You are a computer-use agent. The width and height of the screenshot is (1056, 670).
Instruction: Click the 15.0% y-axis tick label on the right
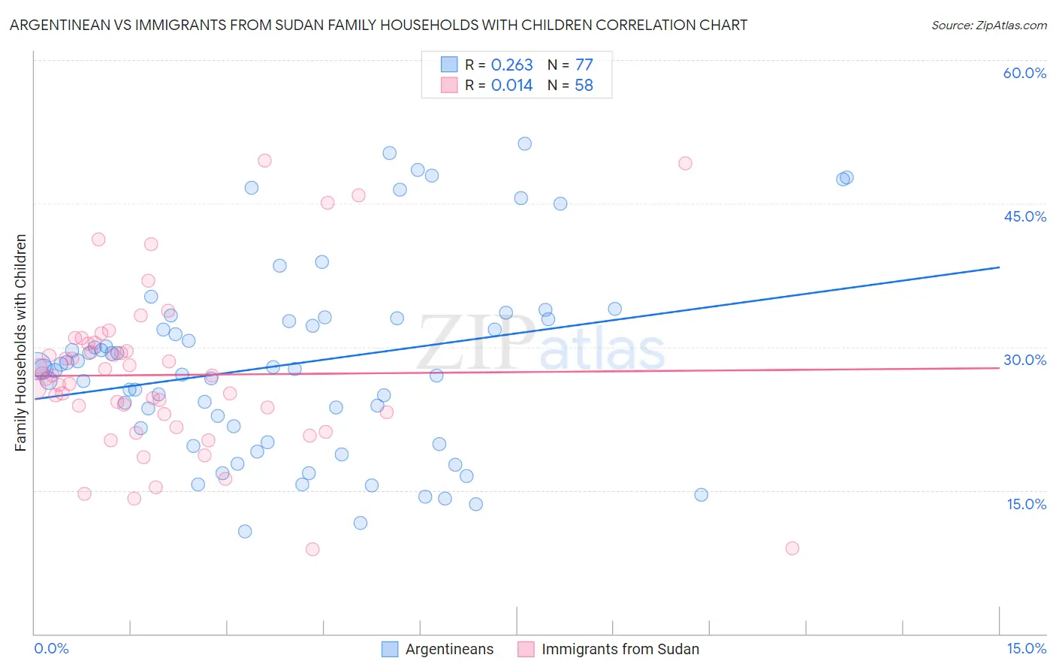pos(1026,504)
